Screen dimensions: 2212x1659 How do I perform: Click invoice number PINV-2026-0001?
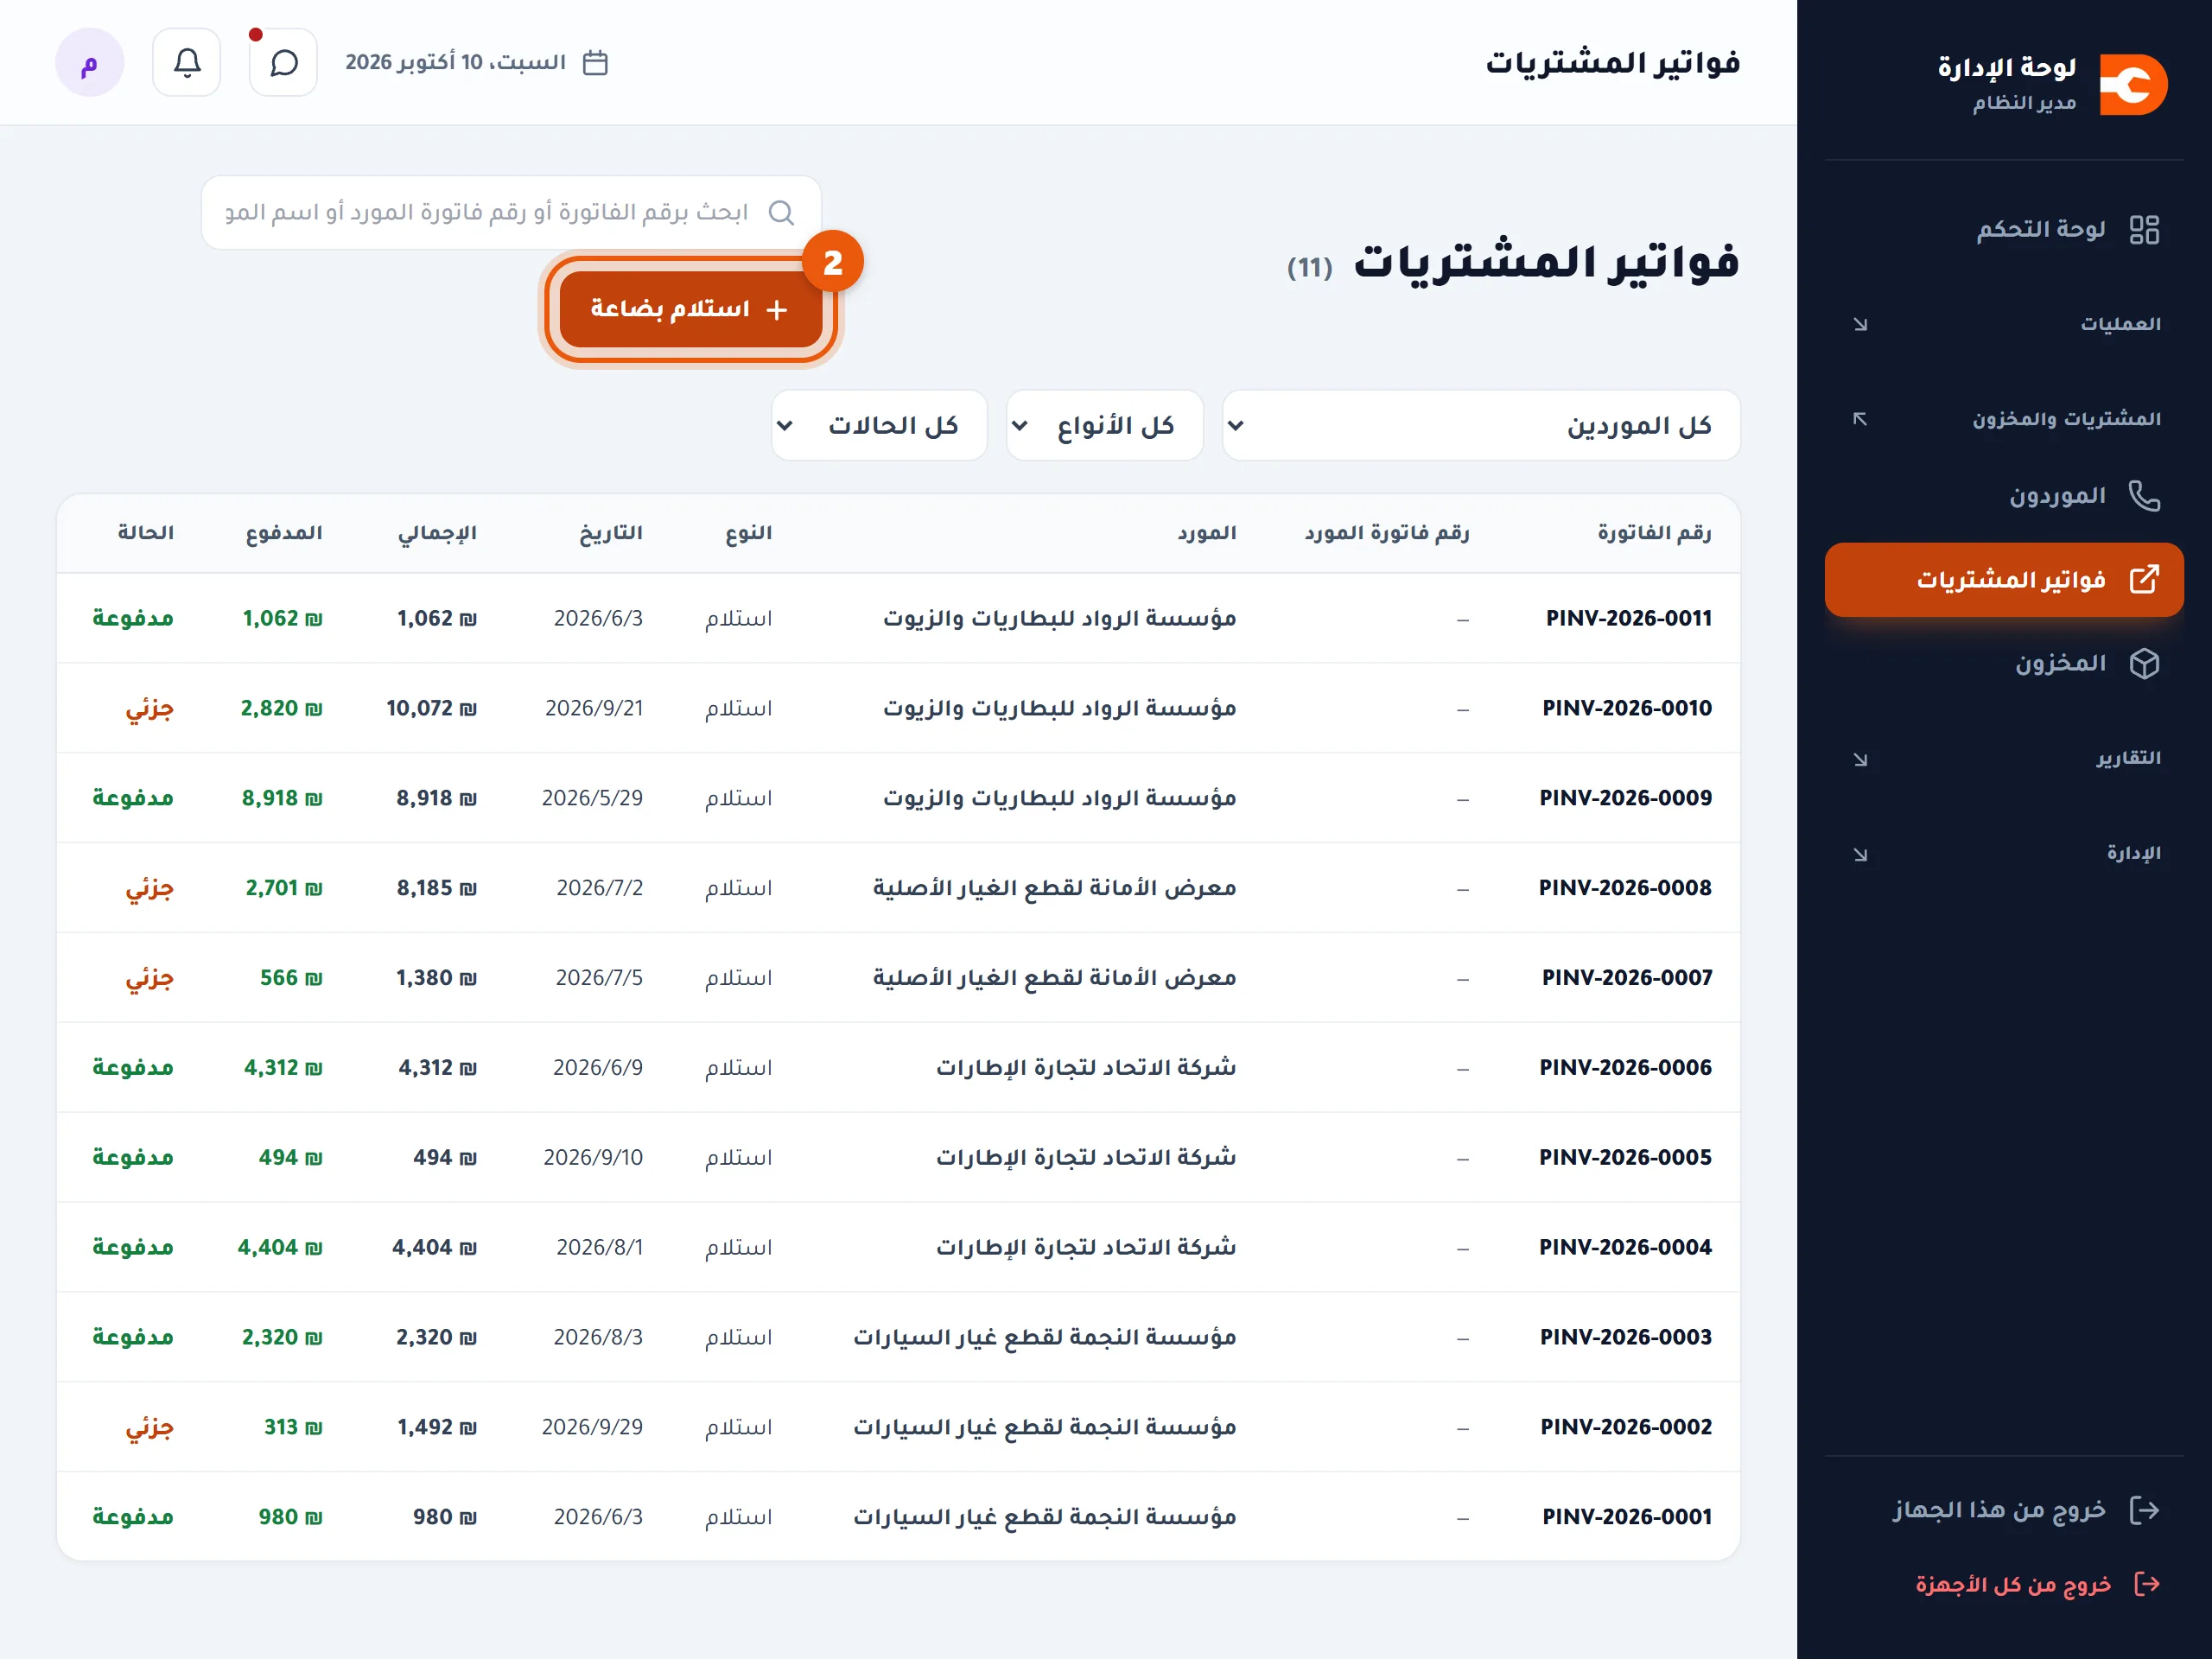pos(1626,1517)
